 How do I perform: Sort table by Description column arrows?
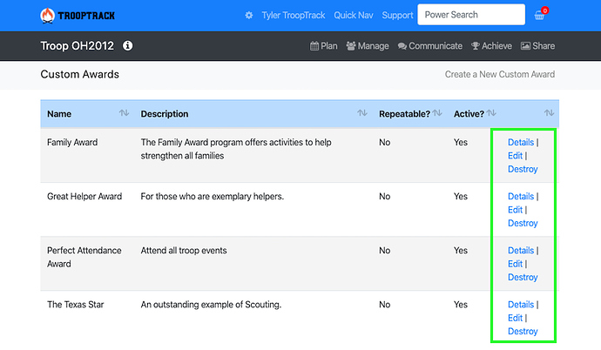[361, 113]
